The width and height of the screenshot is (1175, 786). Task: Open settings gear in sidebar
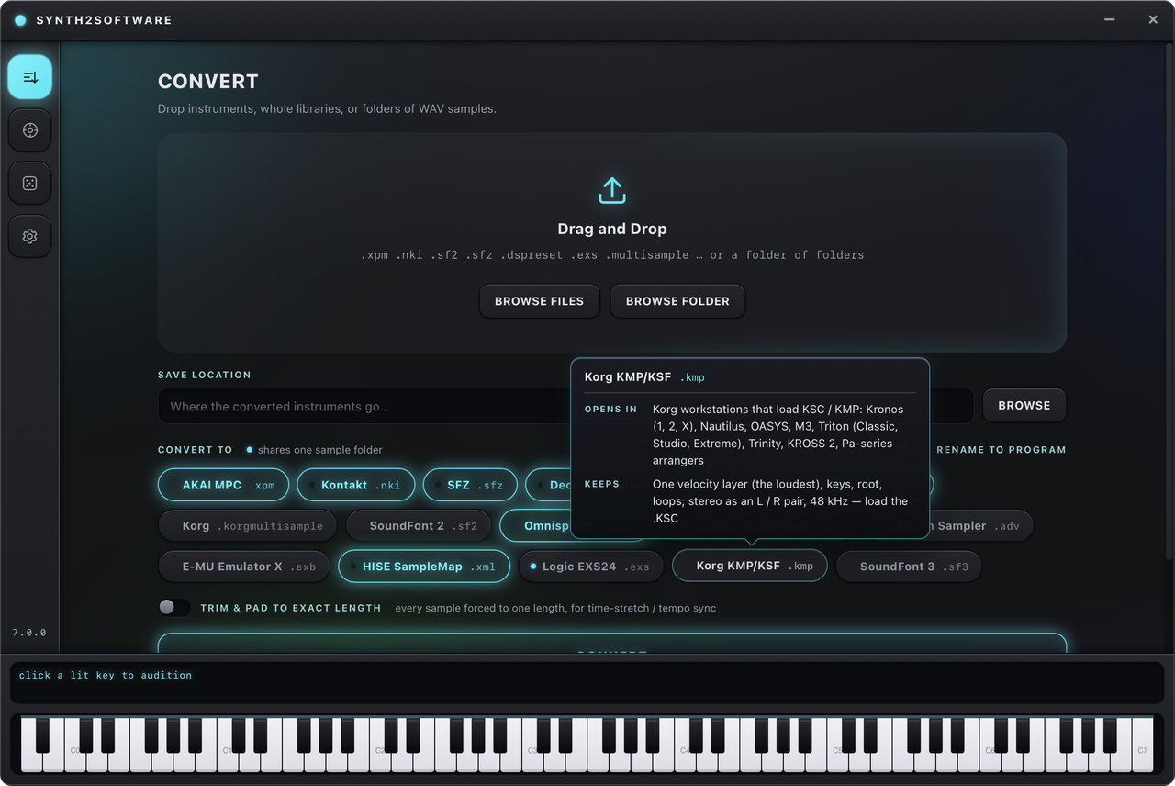pos(30,237)
